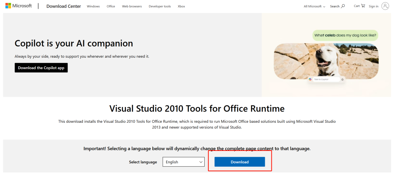Open the Developer tools nav item
Viewport: 394px width, 175px height.
(159, 6)
